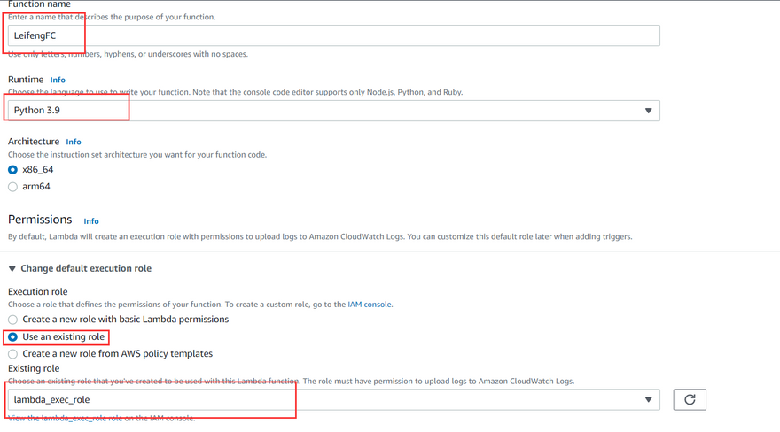The width and height of the screenshot is (780, 432).
Task: Select Create a new role with basic Lambda permissions
Action: coord(12,319)
